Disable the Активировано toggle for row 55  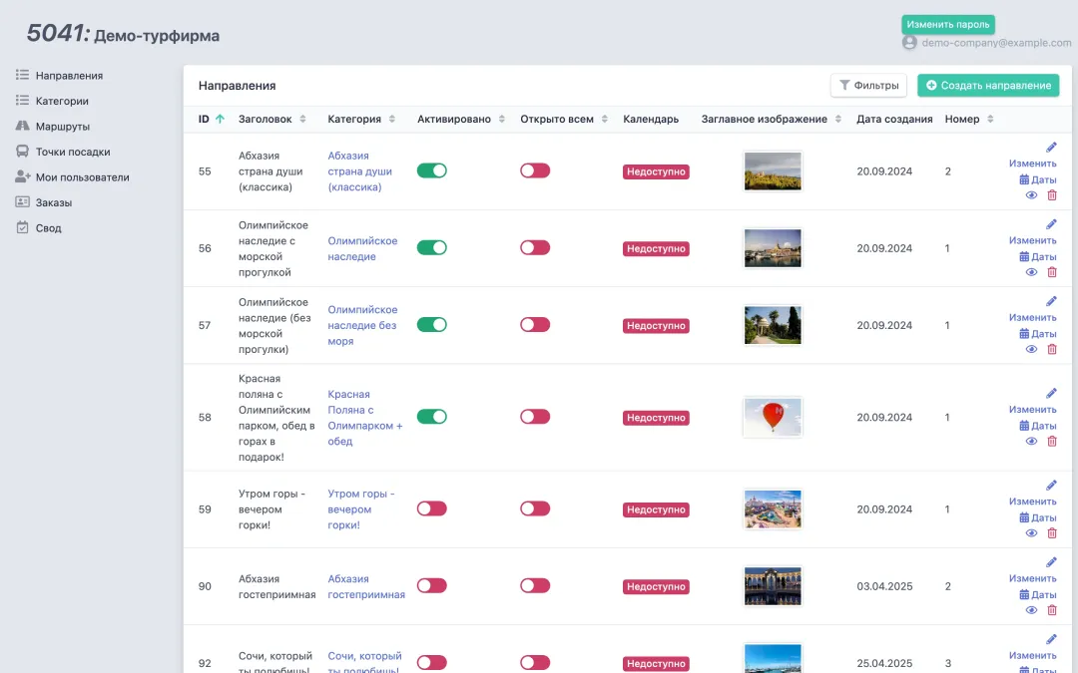click(432, 170)
